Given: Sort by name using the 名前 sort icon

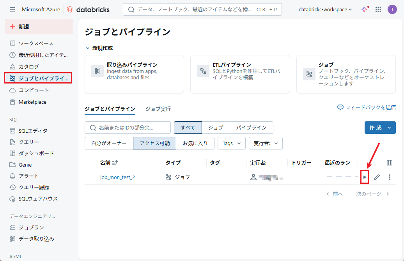Looking at the screenshot, I should coord(115,163).
